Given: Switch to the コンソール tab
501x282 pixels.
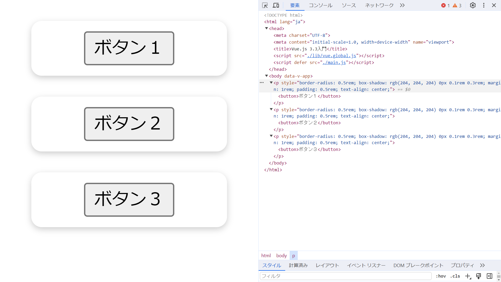Looking at the screenshot, I should click(x=320, y=5).
